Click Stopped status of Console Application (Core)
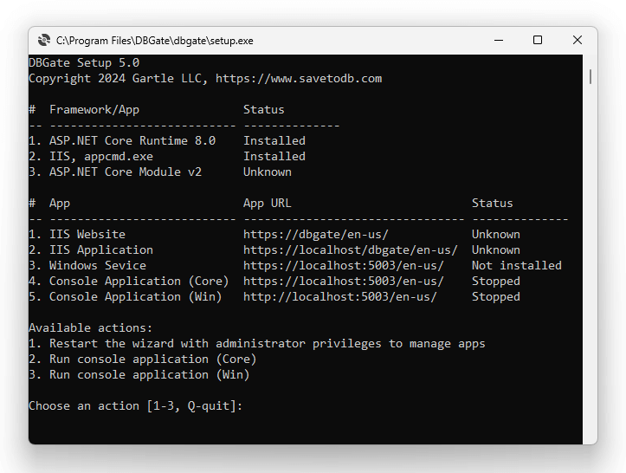The image size is (626, 473). coord(496,282)
